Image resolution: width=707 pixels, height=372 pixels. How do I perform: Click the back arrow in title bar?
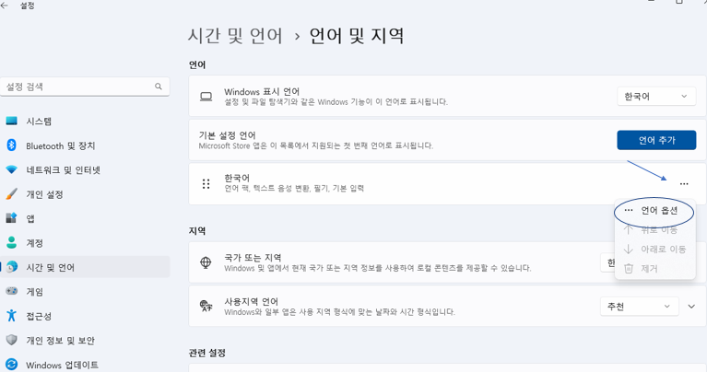coord(6,6)
